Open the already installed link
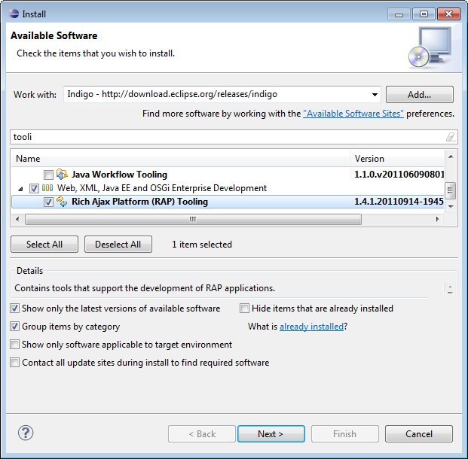468x459 pixels. [x=311, y=327]
